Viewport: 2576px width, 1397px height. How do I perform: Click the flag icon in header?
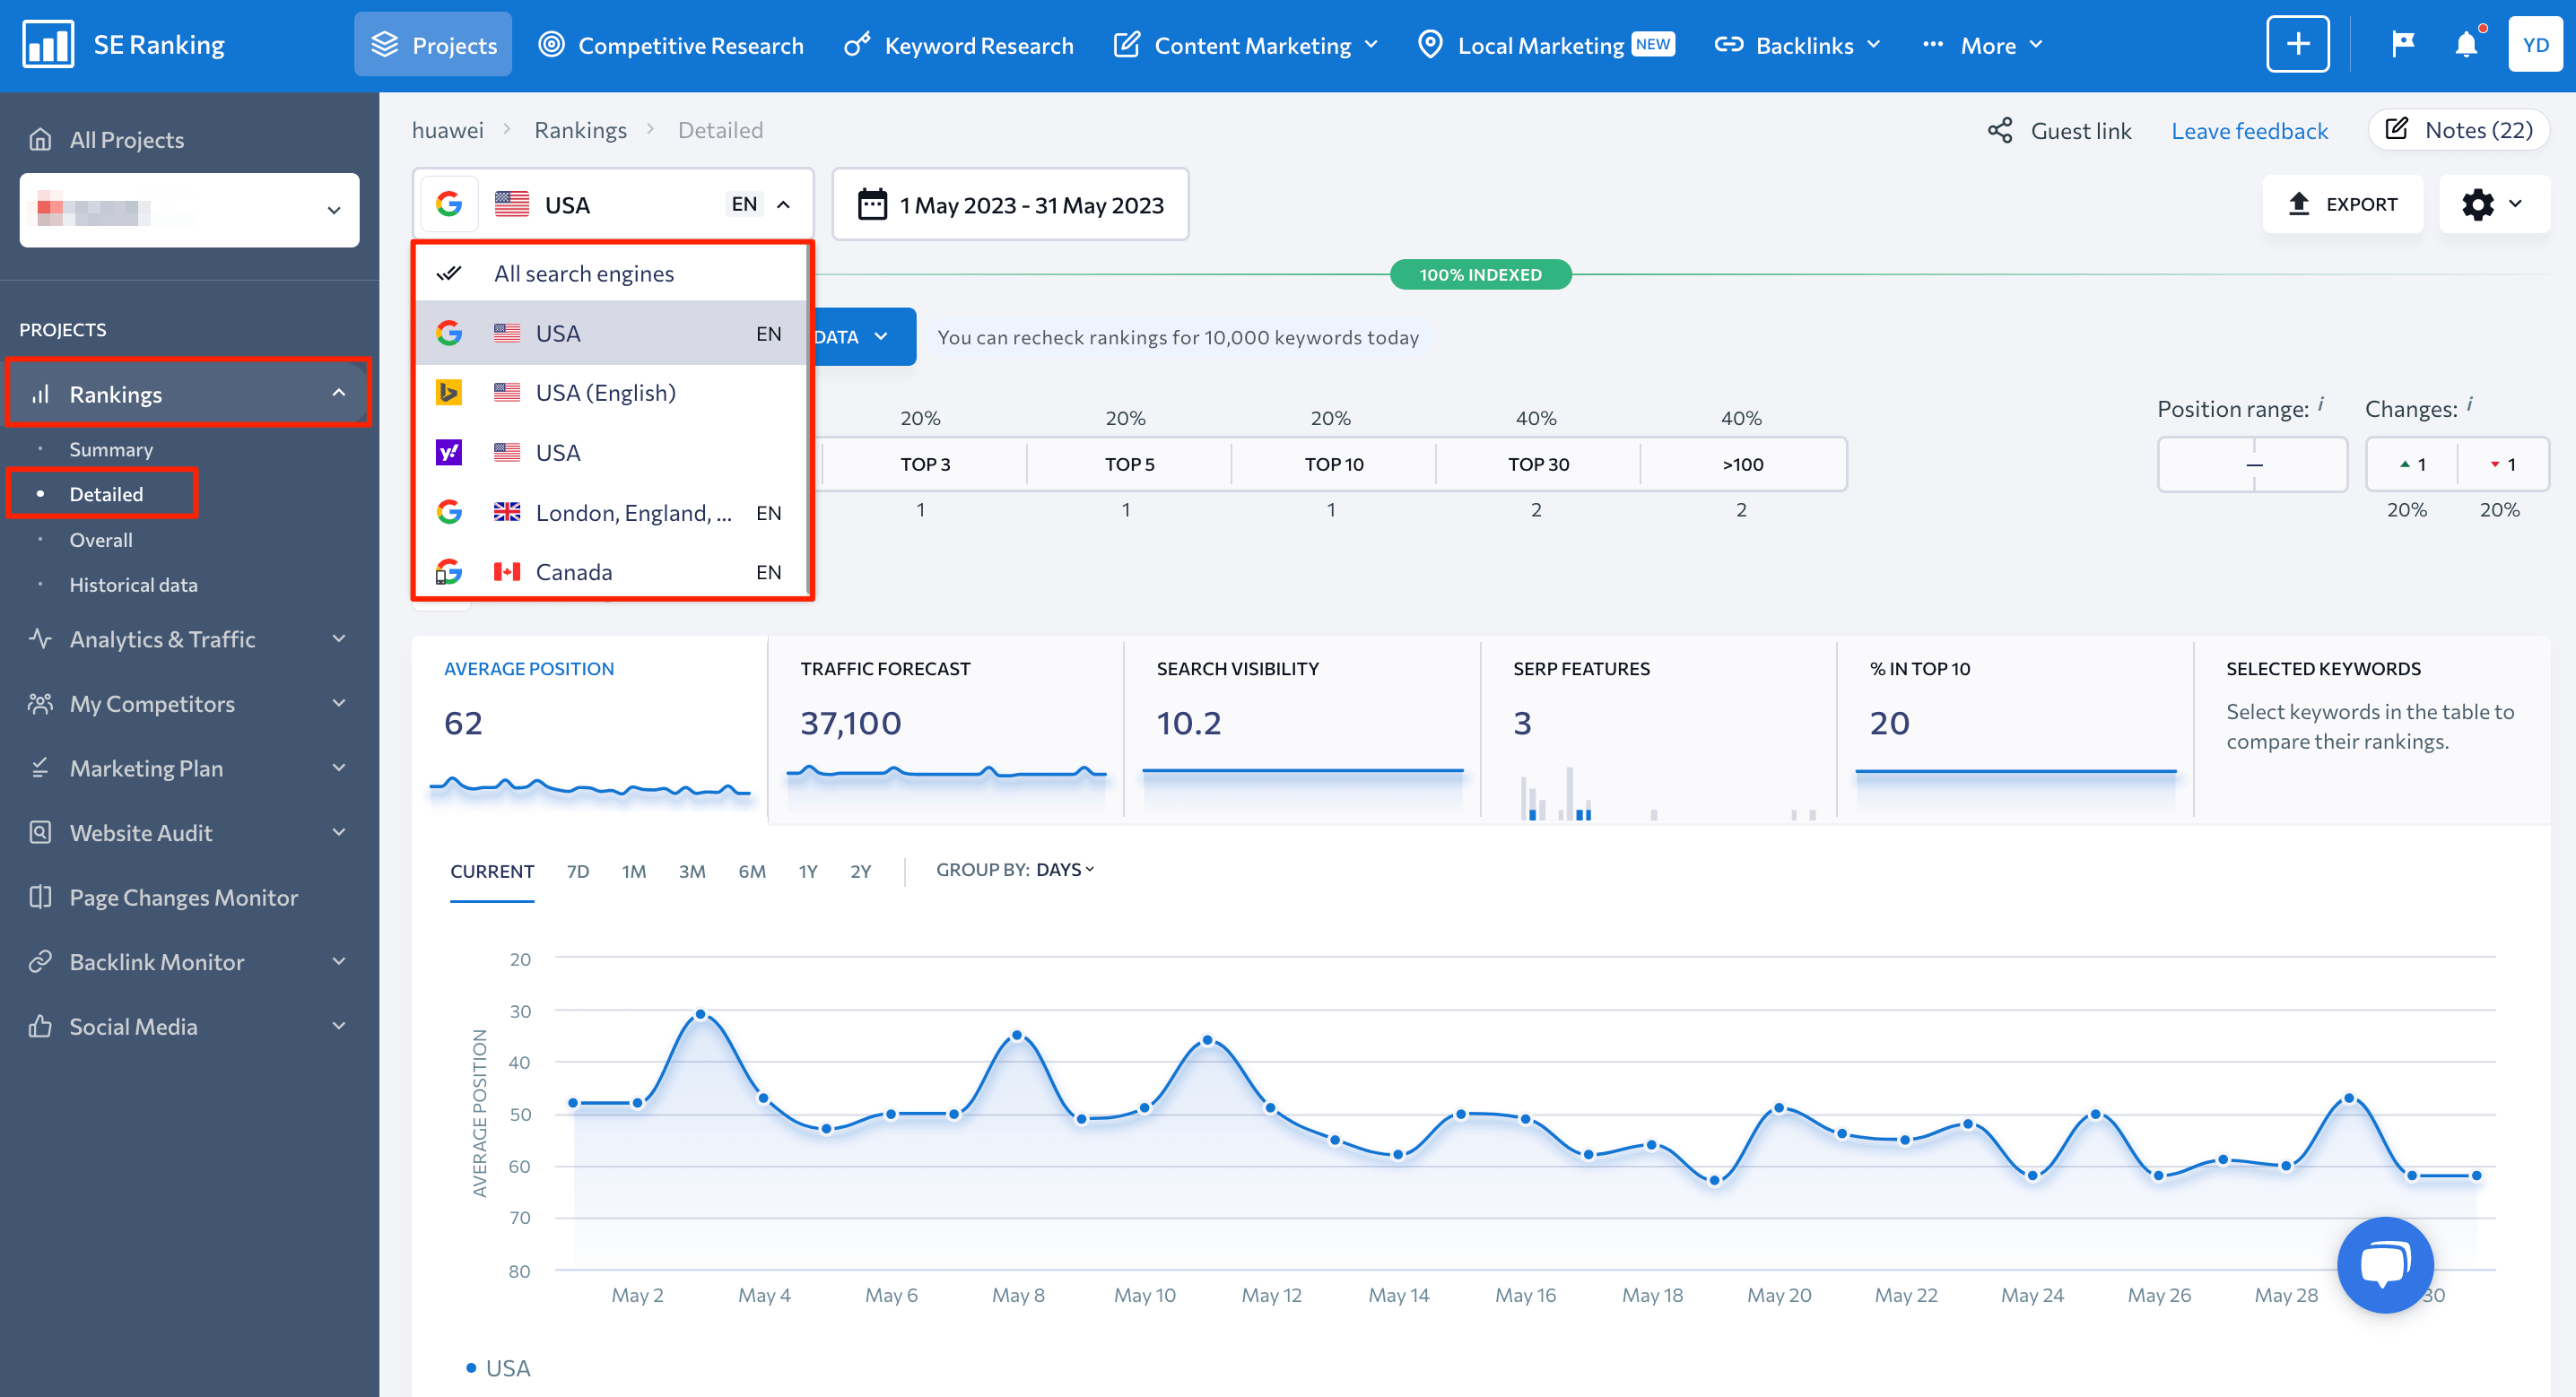[x=2402, y=45]
